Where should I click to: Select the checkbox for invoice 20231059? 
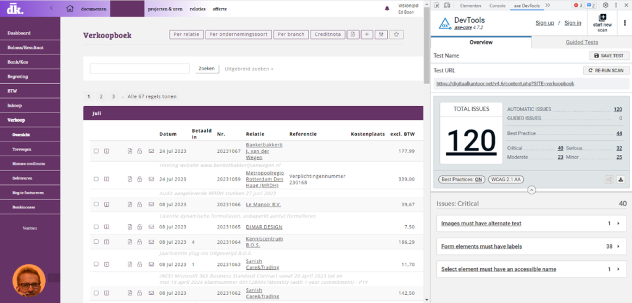click(96, 180)
